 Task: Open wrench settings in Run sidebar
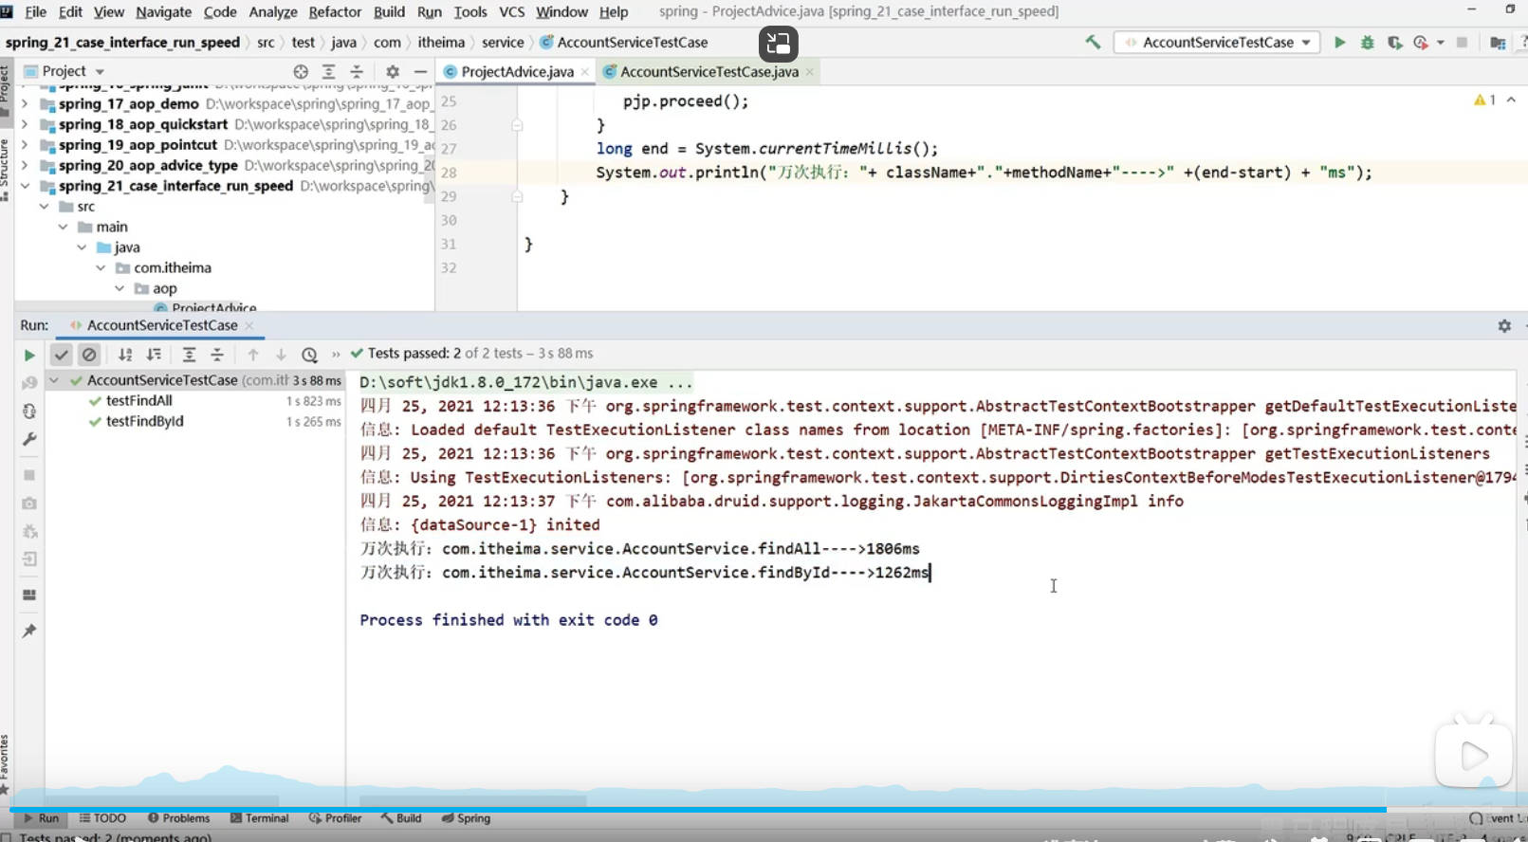(29, 440)
